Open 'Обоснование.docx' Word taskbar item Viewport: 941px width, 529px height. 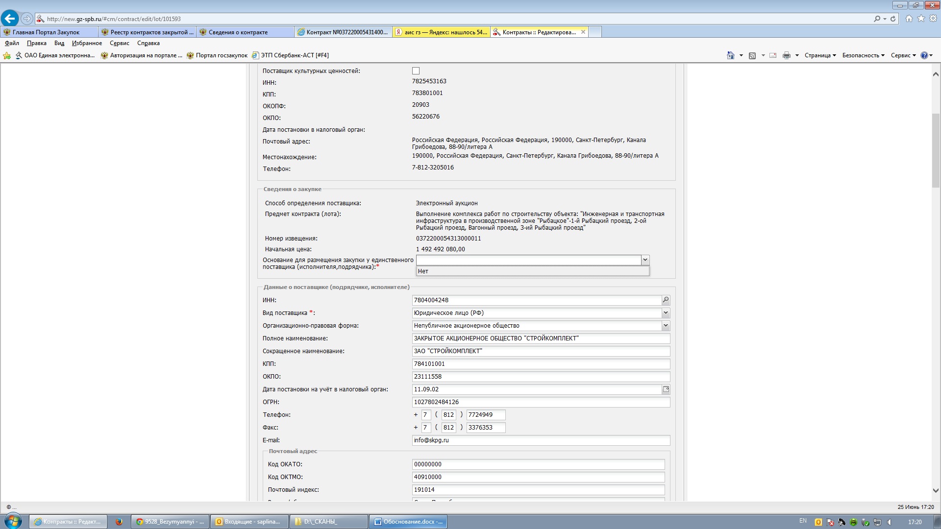[x=408, y=522]
